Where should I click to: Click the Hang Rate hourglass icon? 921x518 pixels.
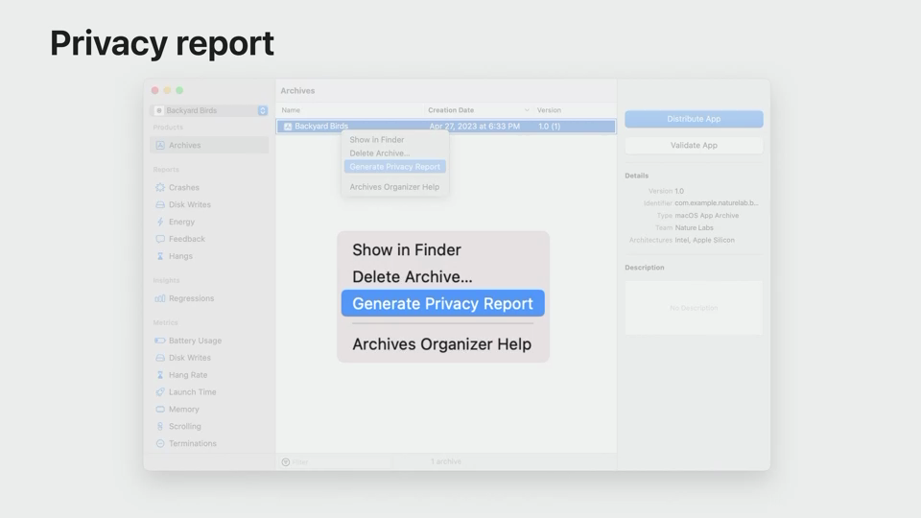click(x=160, y=375)
